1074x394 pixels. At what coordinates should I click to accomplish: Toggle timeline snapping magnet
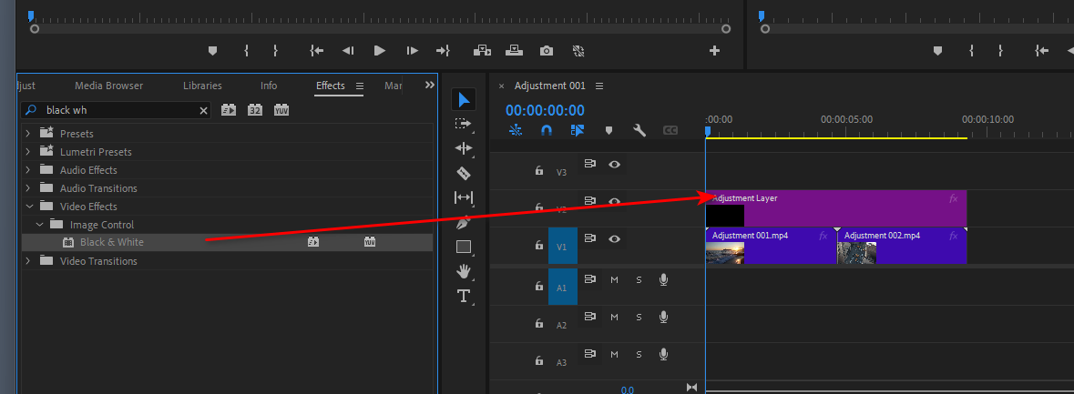(x=547, y=130)
